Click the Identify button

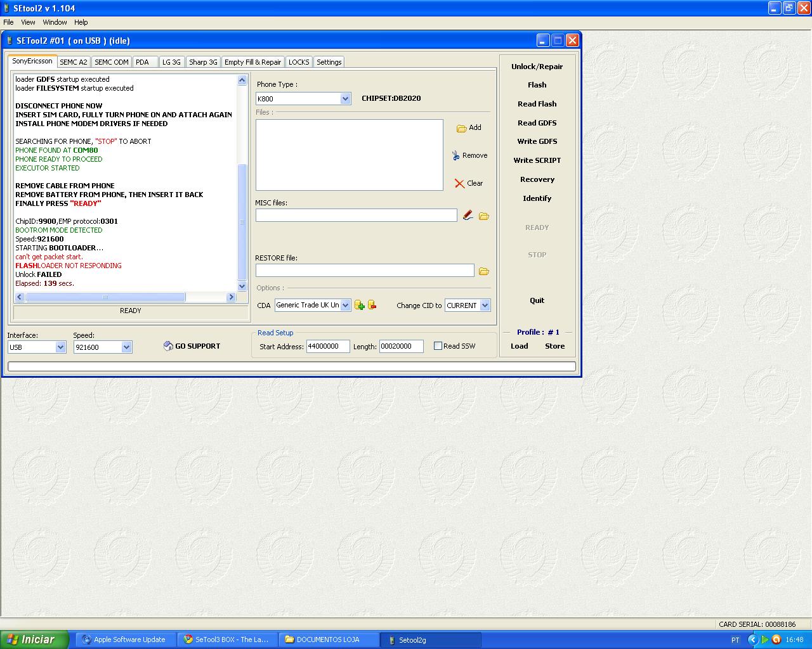pos(537,198)
